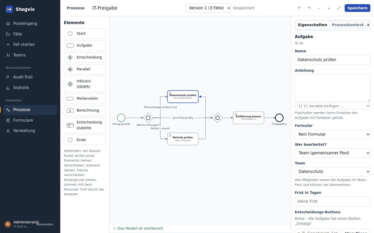Zoom in with the plus icon
This screenshot has width=374, height=233.
(329, 8)
